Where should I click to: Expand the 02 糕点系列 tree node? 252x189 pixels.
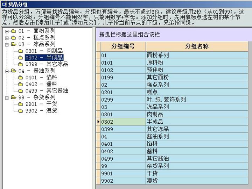(x=7, y=38)
